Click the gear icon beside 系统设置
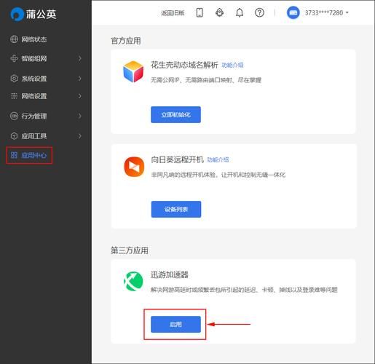 [x=14, y=79]
